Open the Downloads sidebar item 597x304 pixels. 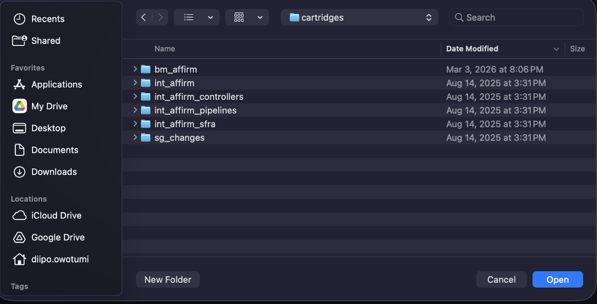coord(54,172)
